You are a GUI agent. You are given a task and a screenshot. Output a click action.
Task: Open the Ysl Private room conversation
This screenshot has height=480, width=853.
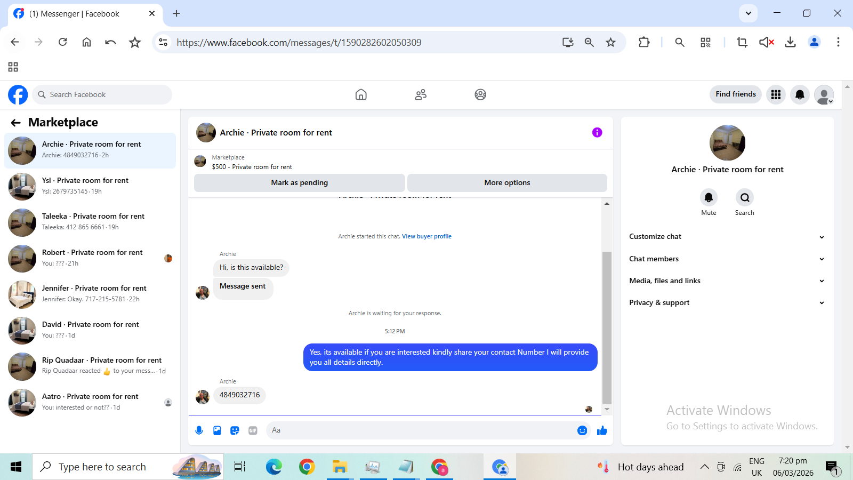90,186
